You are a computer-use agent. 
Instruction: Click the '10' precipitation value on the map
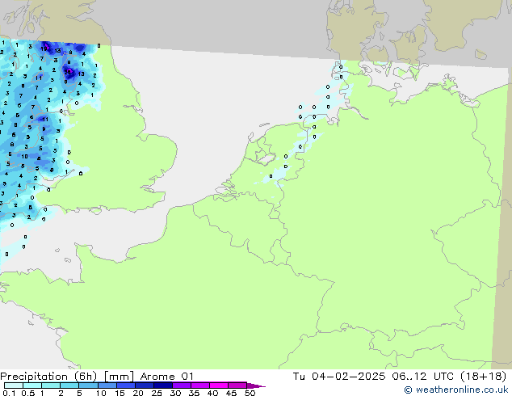pos(24,157)
